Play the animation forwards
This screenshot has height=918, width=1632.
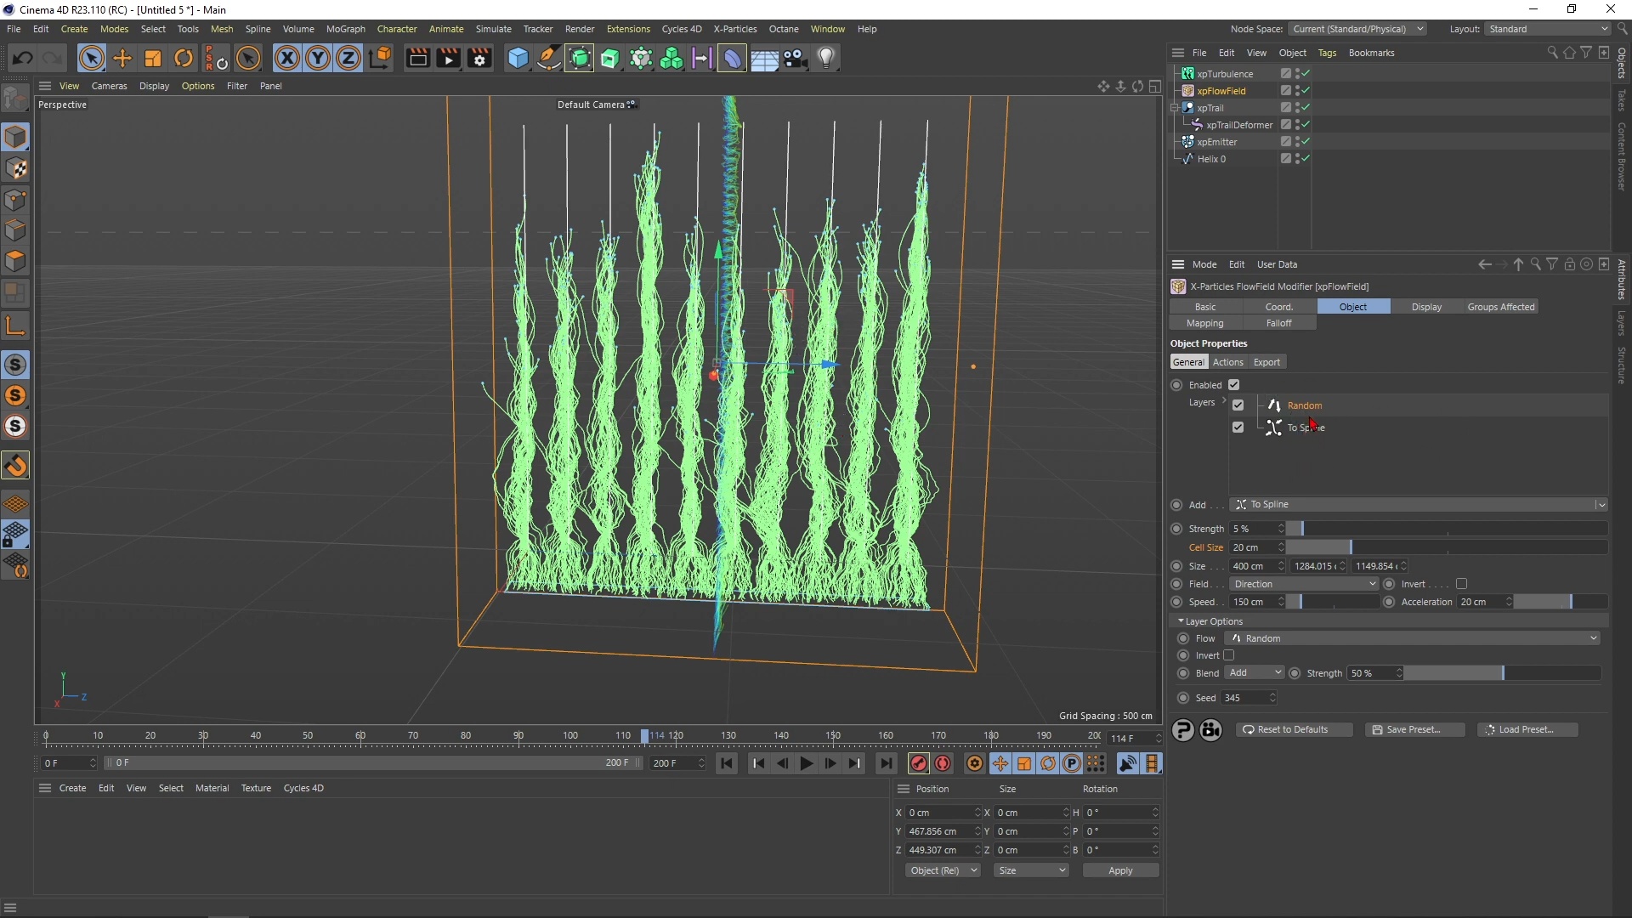pos(806,763)
